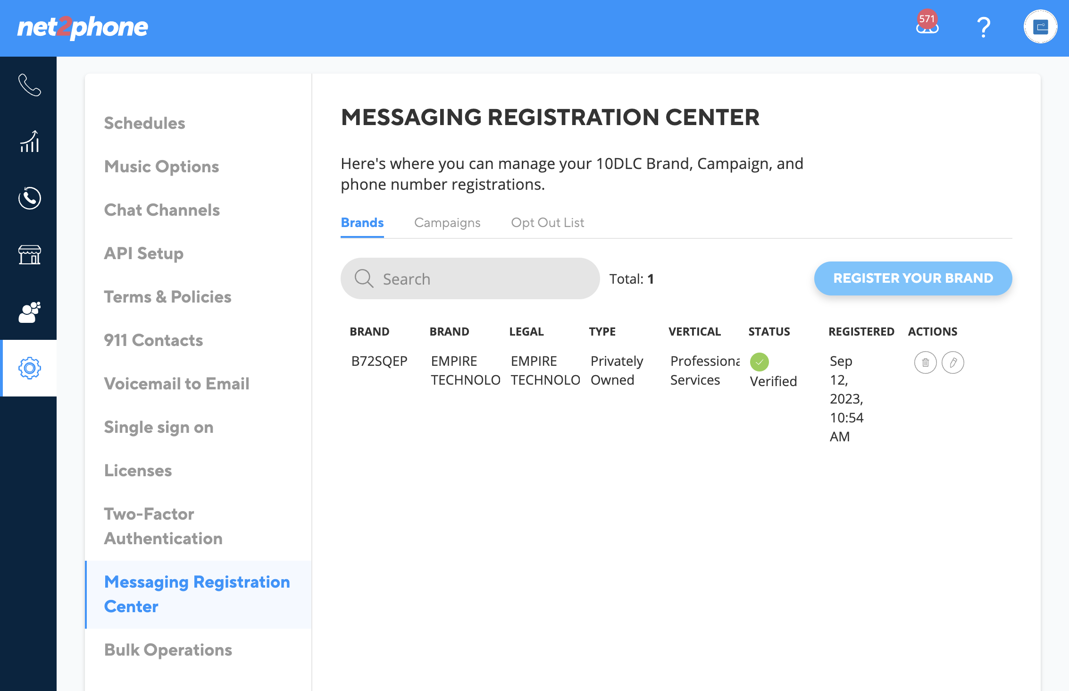Open Music Options settings
The width and height of the screenshot is (1069, 691).
(161, 167)
